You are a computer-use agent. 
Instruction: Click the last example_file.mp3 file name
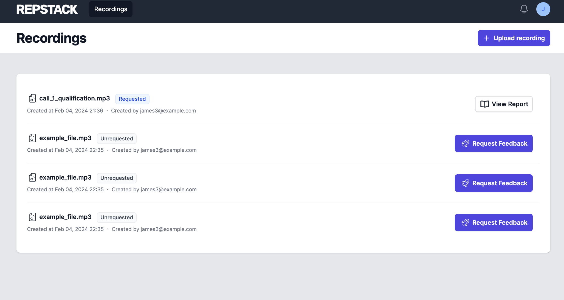click(65, 217)
